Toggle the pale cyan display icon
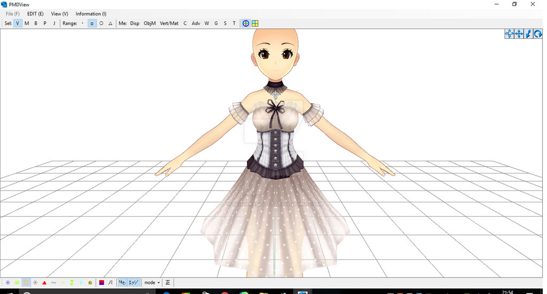 [x=81, y=282]
